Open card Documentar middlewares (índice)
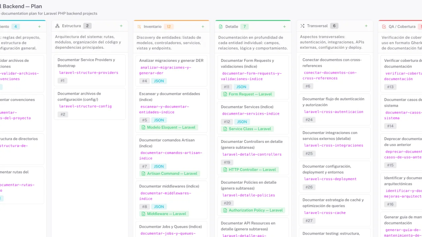 pyautogui.click(x=171, y=200)
